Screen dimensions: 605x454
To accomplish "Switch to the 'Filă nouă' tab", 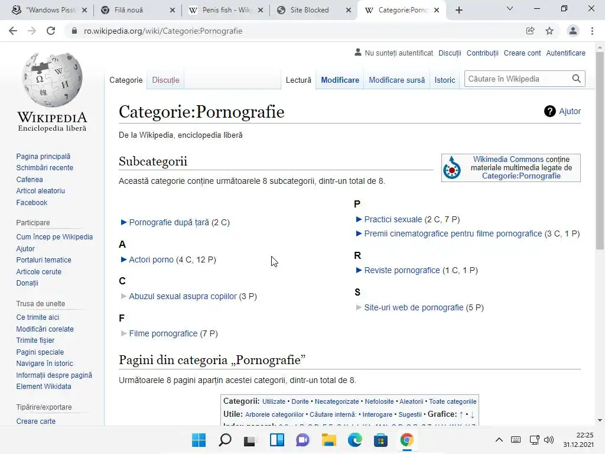I will [137, 10].
